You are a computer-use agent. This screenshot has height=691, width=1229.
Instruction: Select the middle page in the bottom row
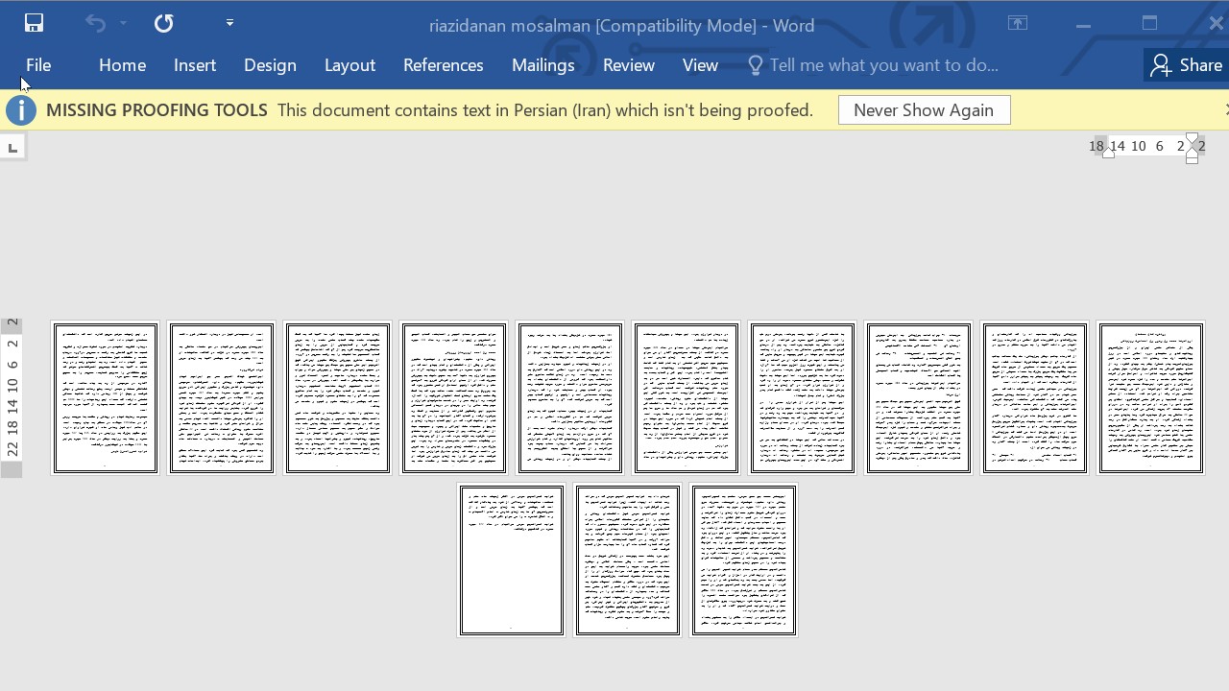tap(628, 560)
